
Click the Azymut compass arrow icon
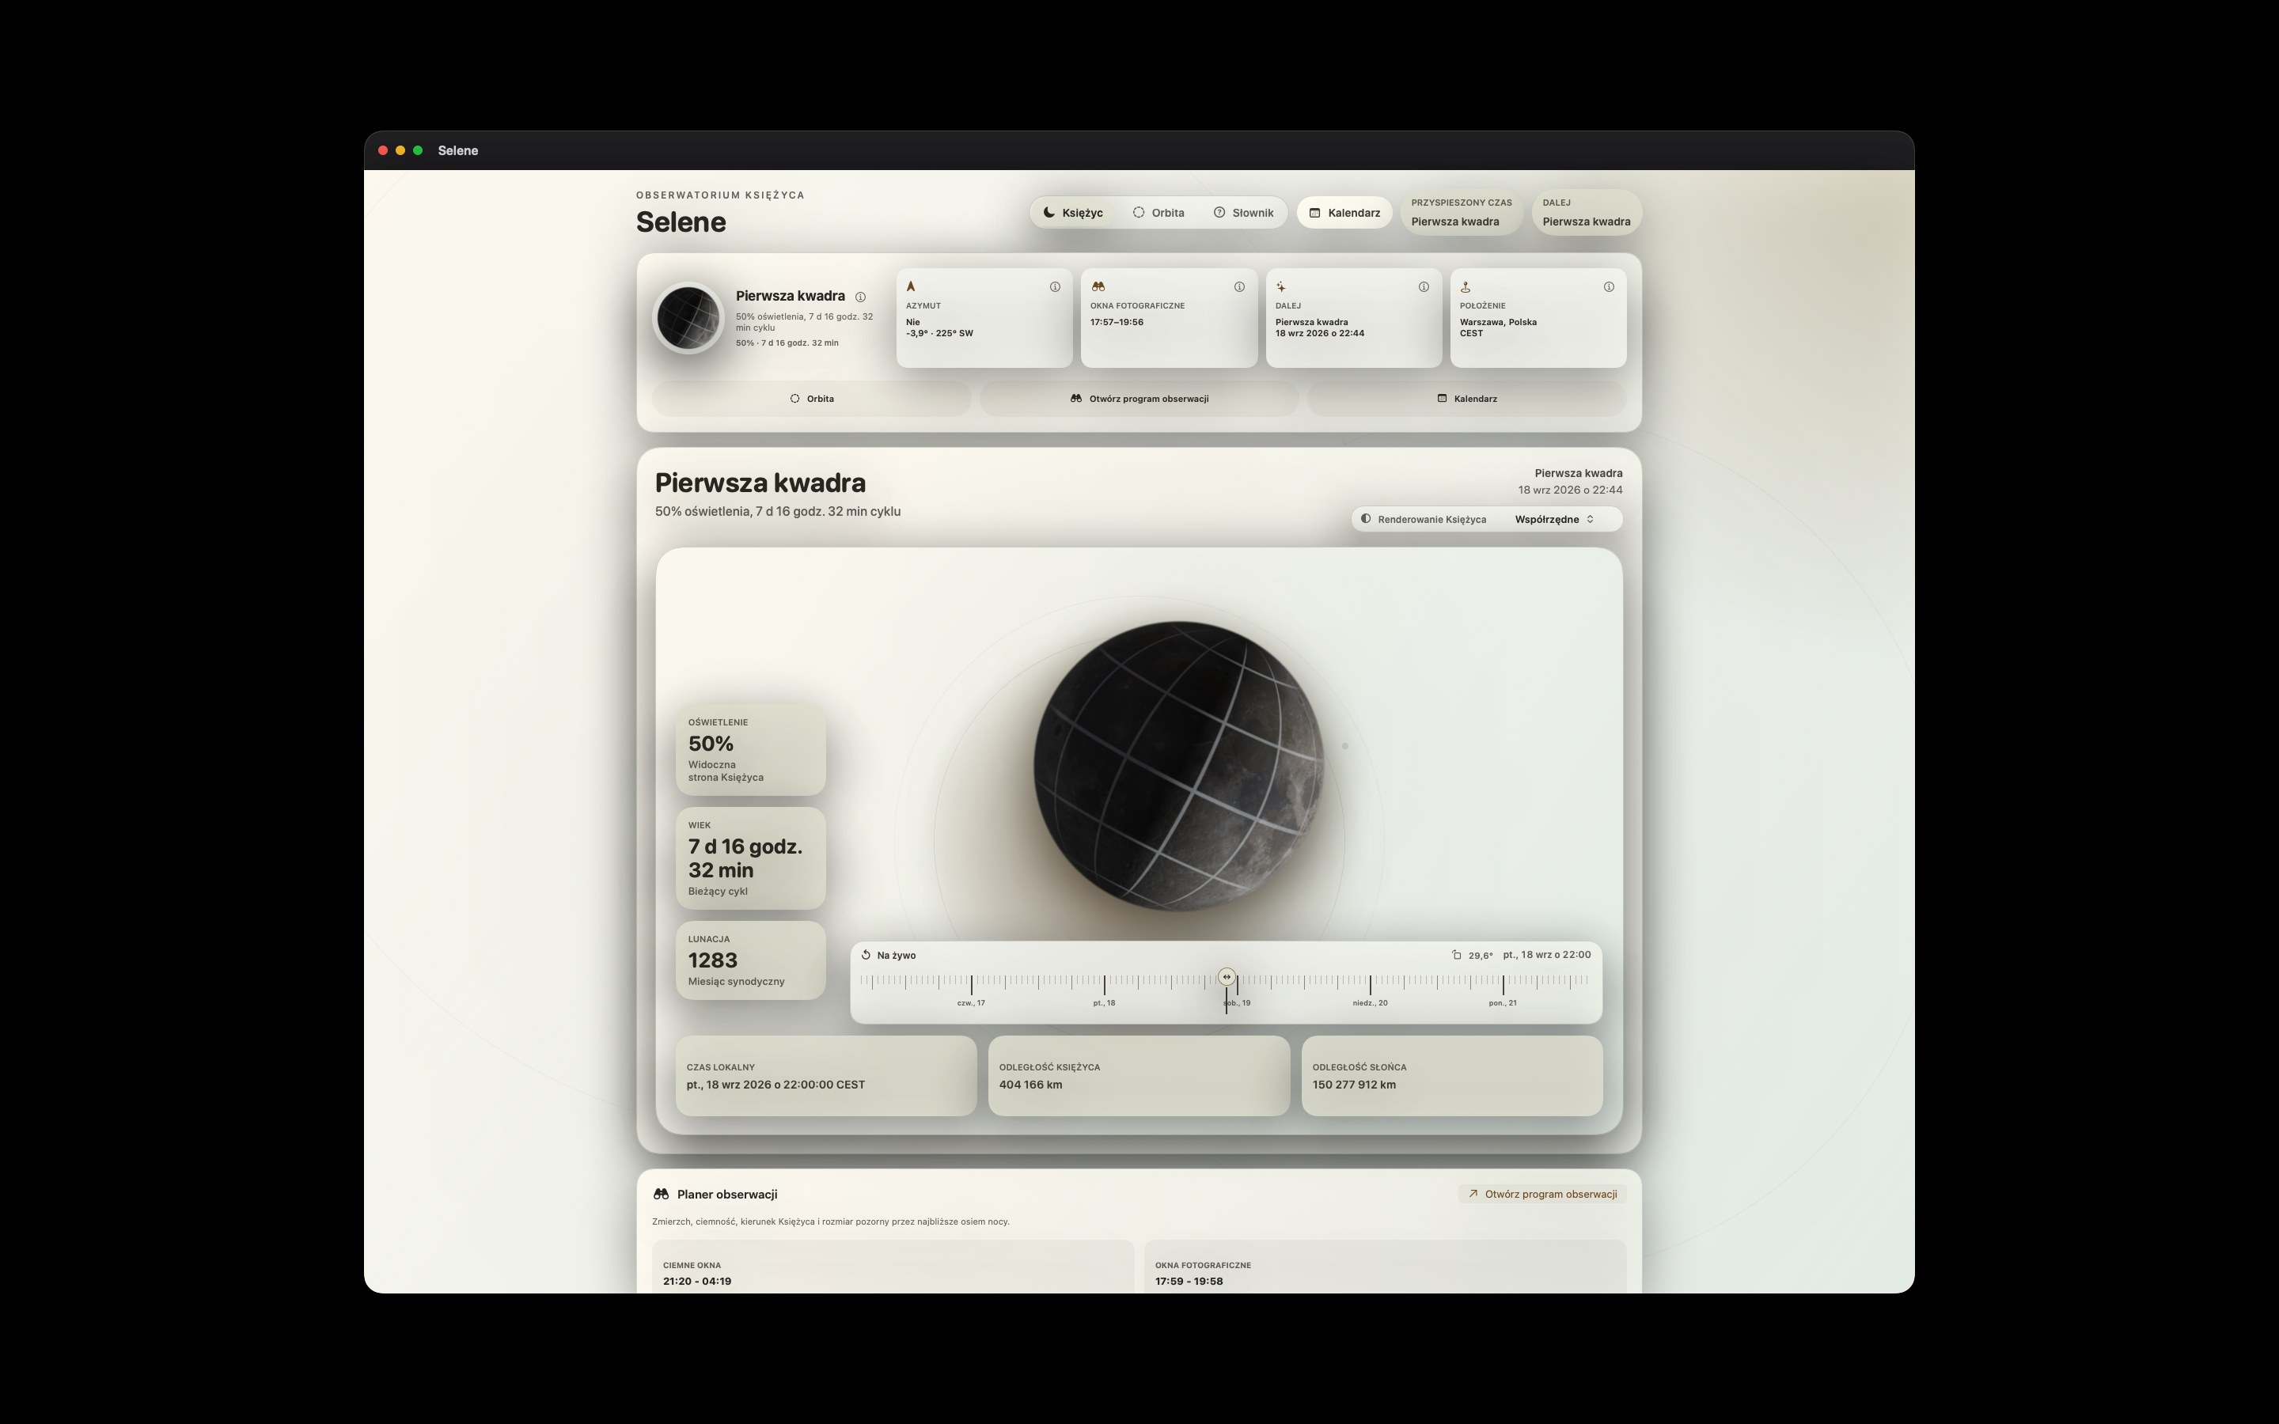(x=911, y=286)
